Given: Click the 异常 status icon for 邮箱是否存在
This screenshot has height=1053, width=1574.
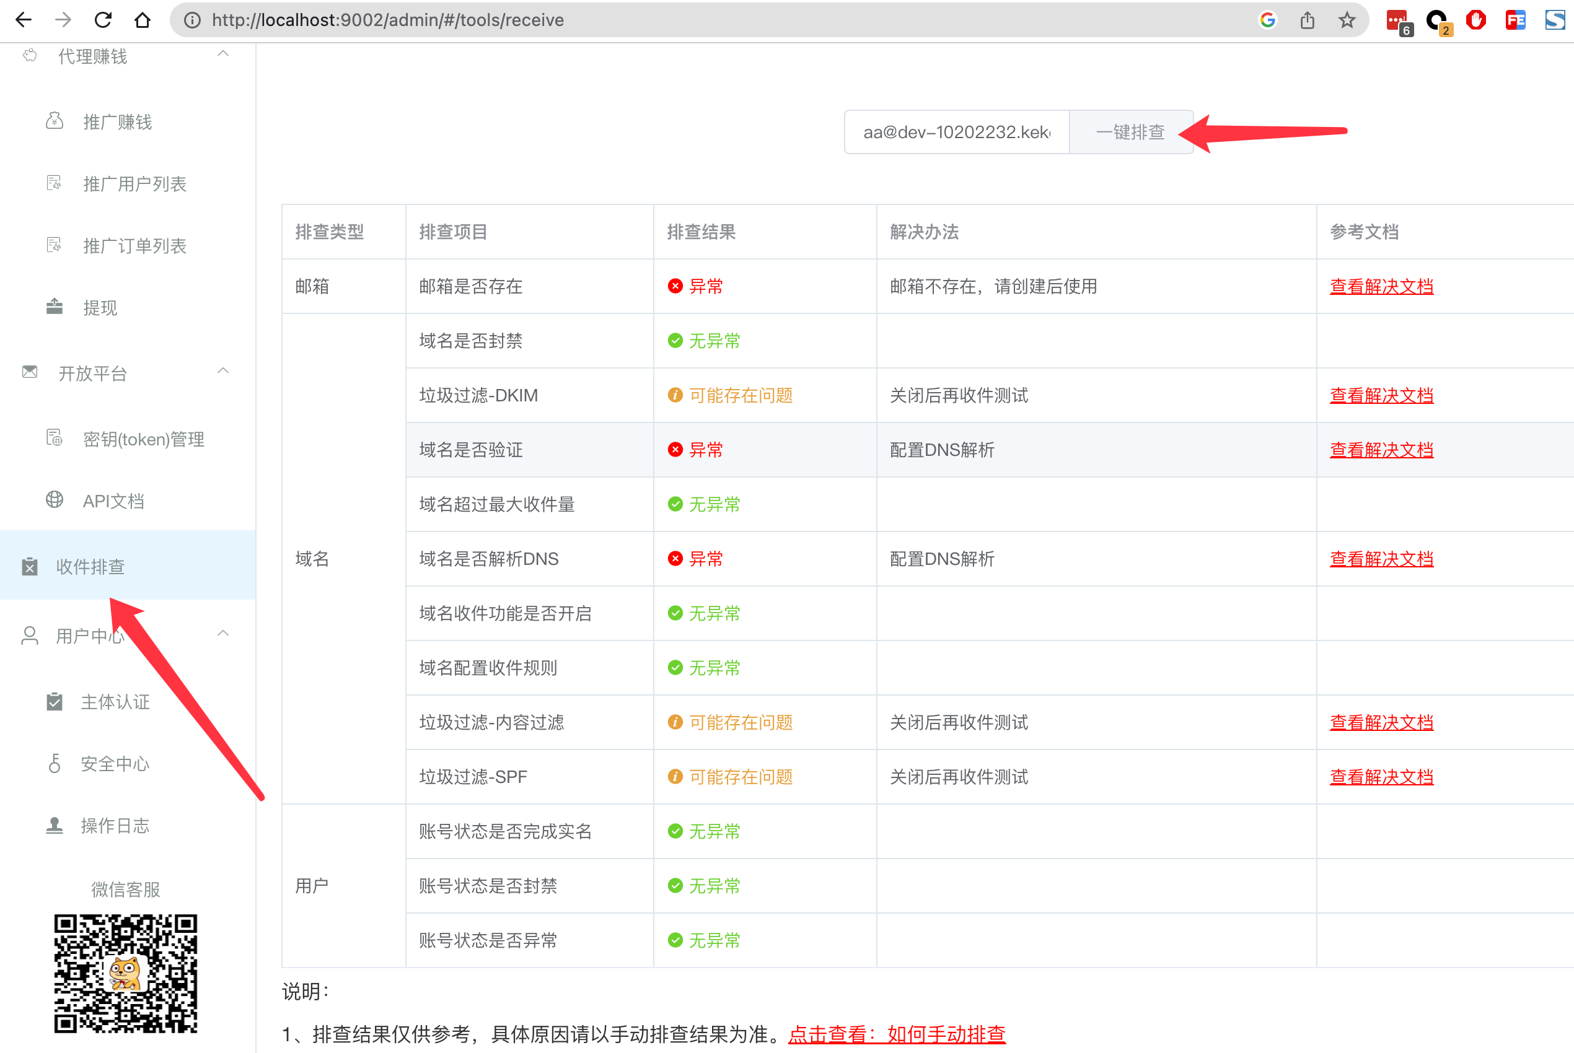Looking at the screenshot, I should (675, 286).
